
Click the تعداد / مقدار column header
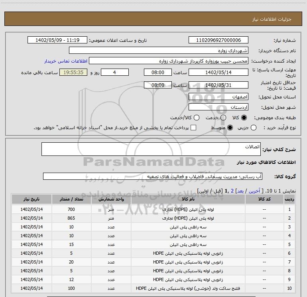pyautogui.click(x=71, y=199)
